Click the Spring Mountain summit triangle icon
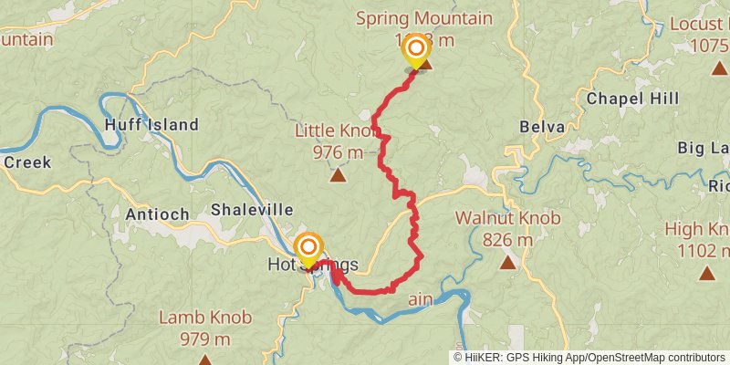This screenshot has height=365, width=730. point(425,64)
